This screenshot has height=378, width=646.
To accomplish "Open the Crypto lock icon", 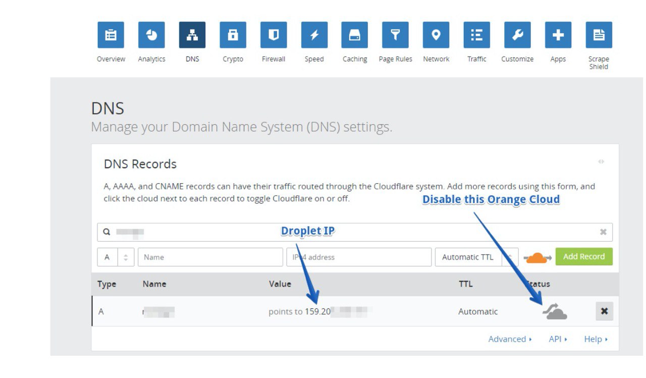I will point(233,35).
